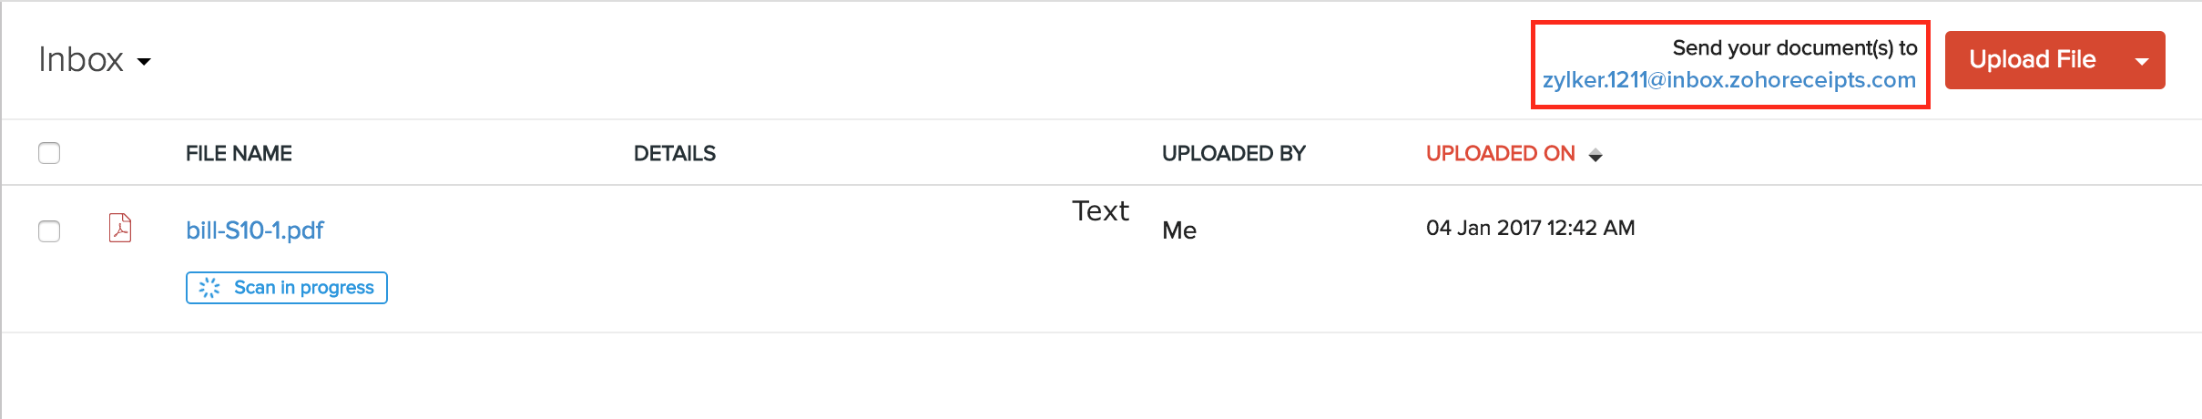Expand the Inbox dropdown caret
The height and width of the screenshot is (419, 2202).
click(x=144, y=62)
